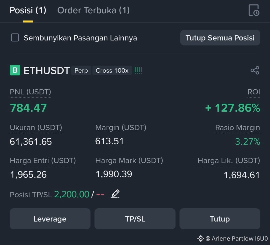This screenshot has height=245, width=270.
Task: Open the Leverage button
Action: pyautogui.click(x=50, y=219)
